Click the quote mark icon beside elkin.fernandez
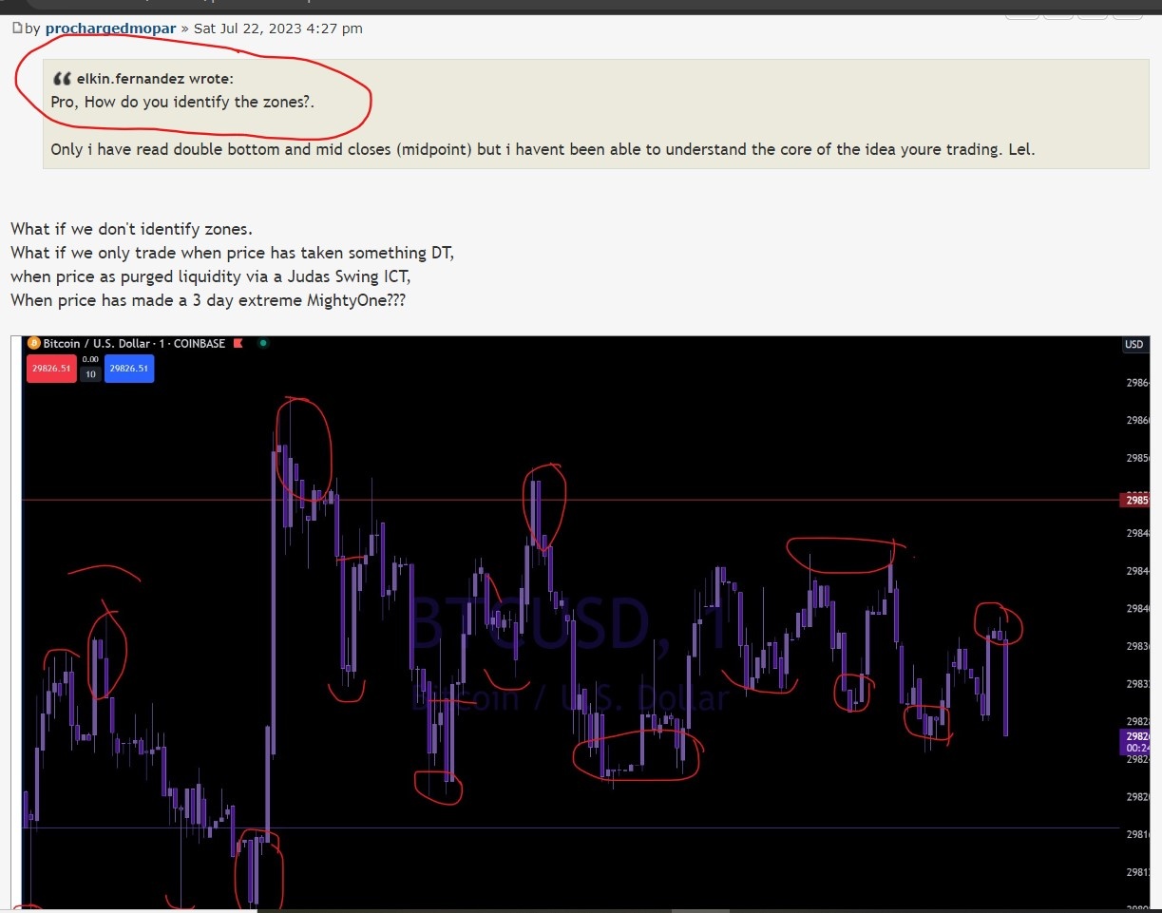 [x=63, y=79]
